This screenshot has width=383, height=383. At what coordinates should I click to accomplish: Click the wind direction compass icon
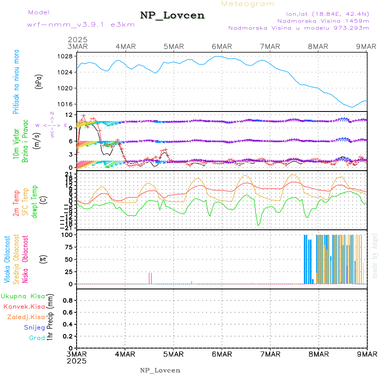(x=51, y=125)
